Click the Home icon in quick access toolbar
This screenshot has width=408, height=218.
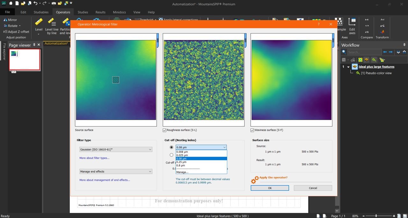11,3
